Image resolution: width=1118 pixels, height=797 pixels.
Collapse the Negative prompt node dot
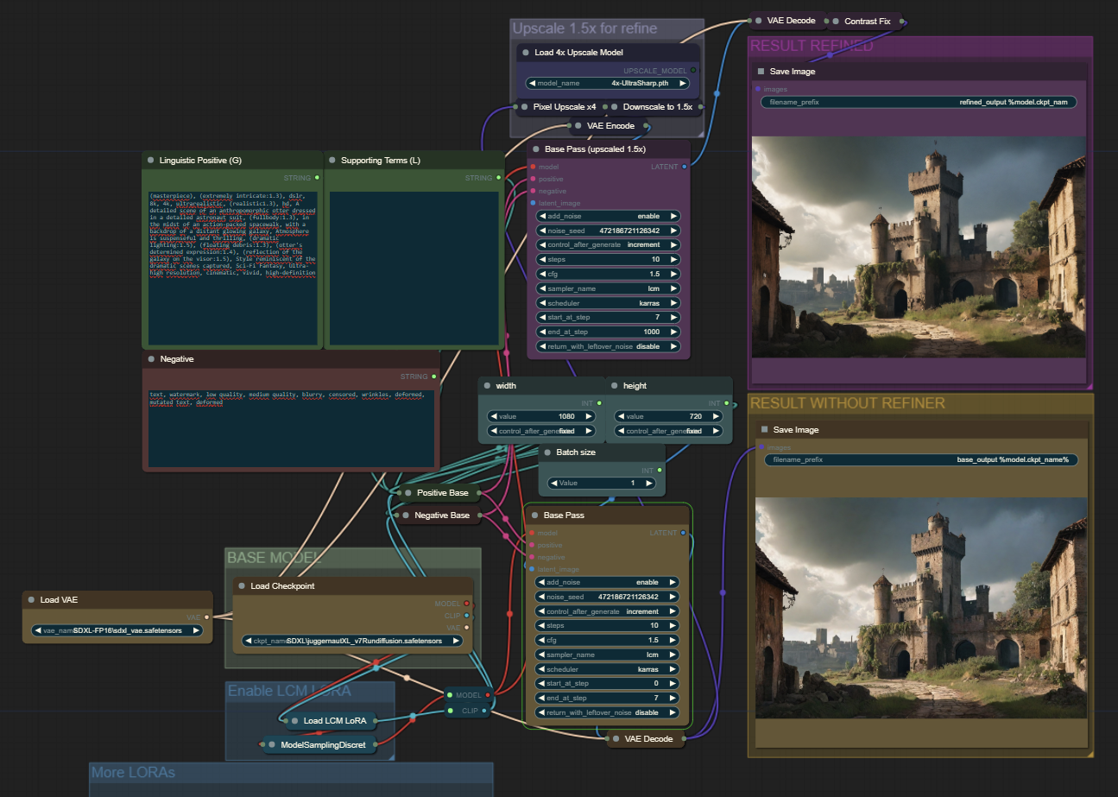(151, 359)
